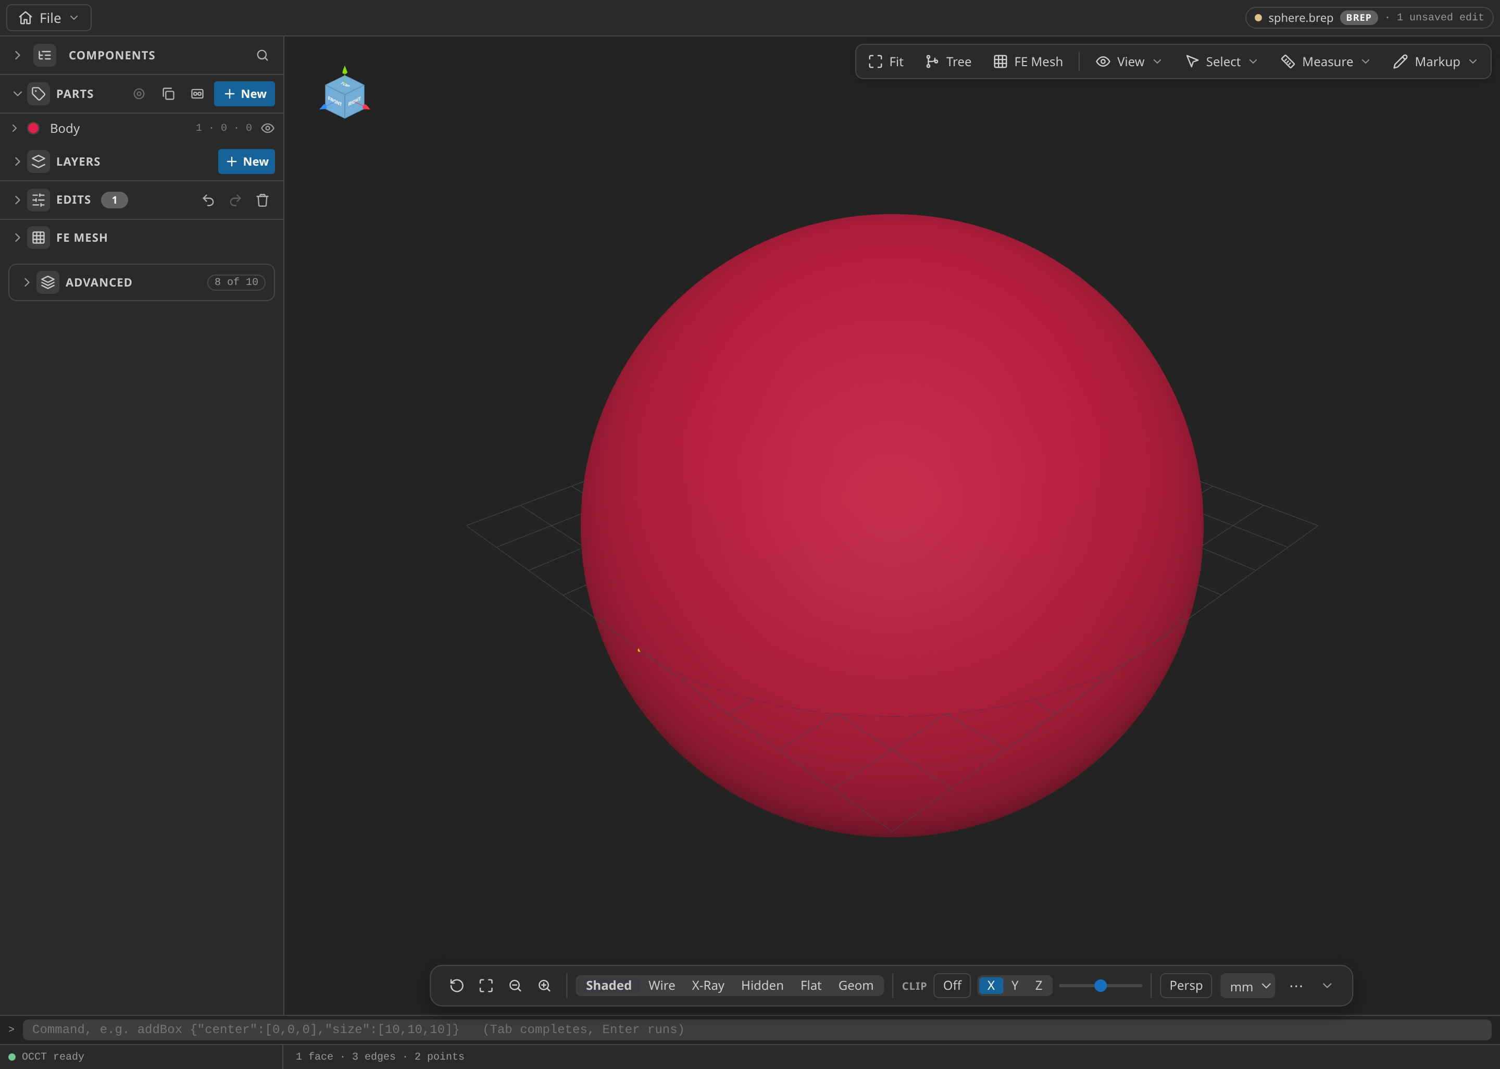Switch to Wire display mode
Image resolution: width=1500 pixels, height=1069 pixels.
point(661,986)
